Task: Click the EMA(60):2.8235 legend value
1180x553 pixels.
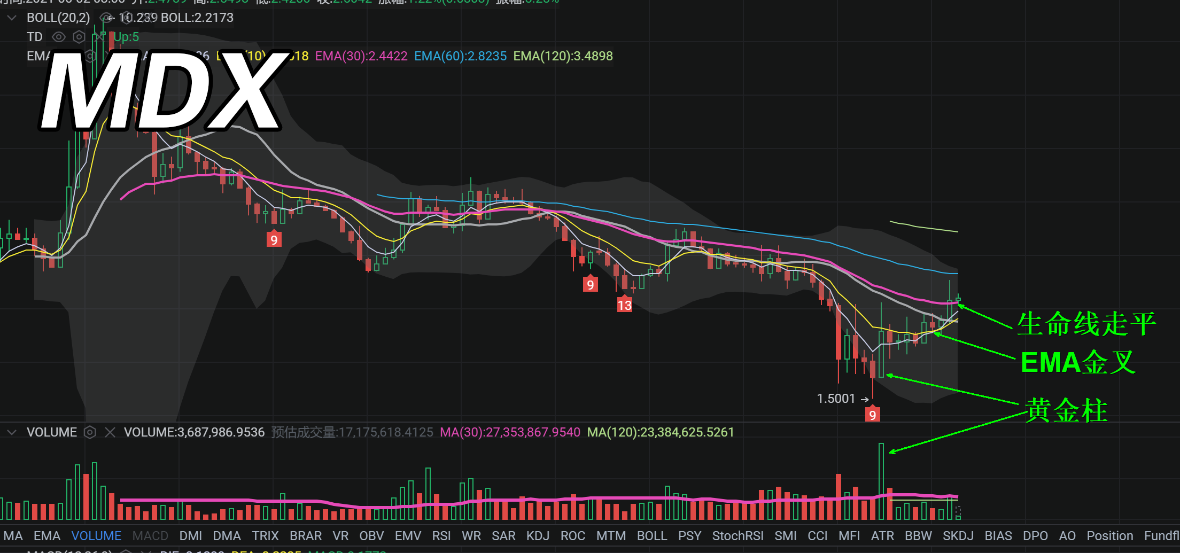Action: pyautogui.click(x=461, y=56)
